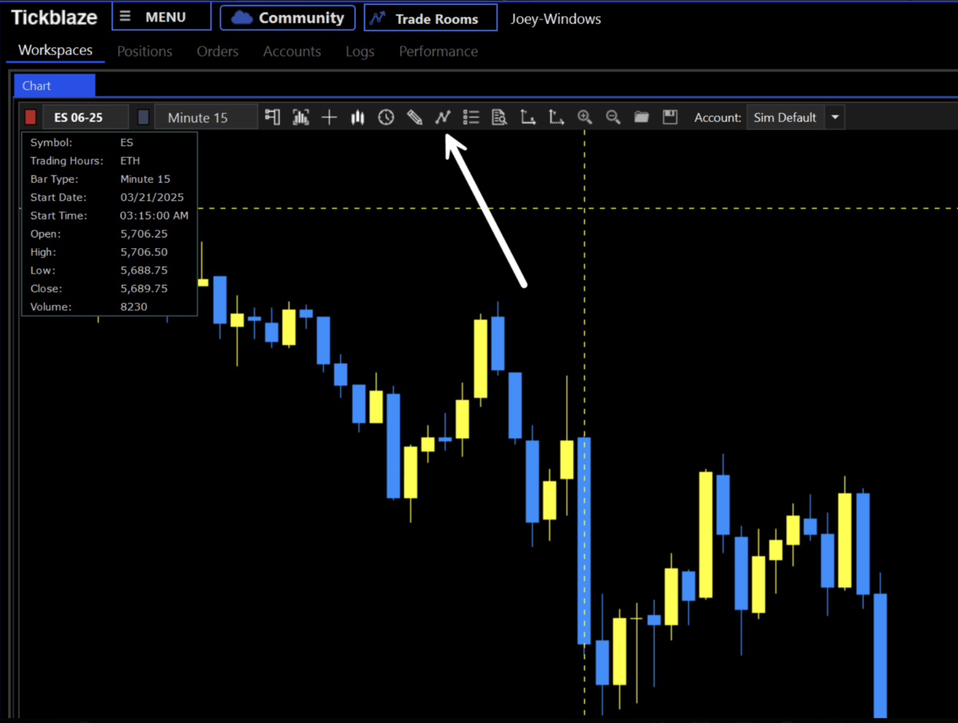Open the drawing tools pencil icon

click(414, 117)
